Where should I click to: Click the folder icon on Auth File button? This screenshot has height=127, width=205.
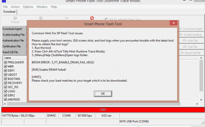[x=184, y=41]
